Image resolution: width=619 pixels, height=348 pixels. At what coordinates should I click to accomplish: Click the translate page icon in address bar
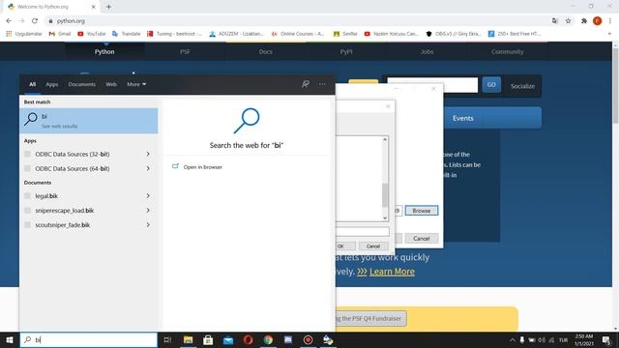555,21
